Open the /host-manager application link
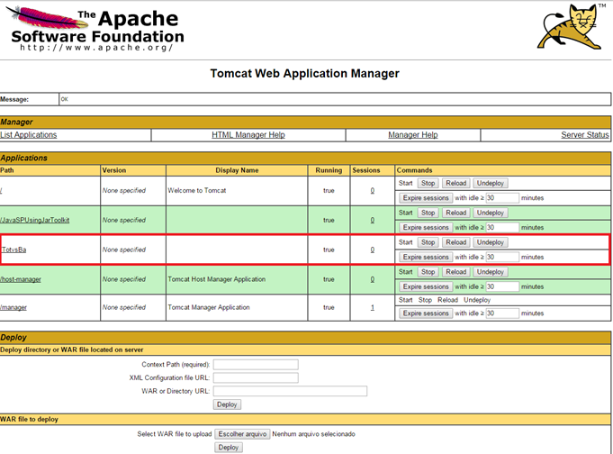 pos(21,279)
